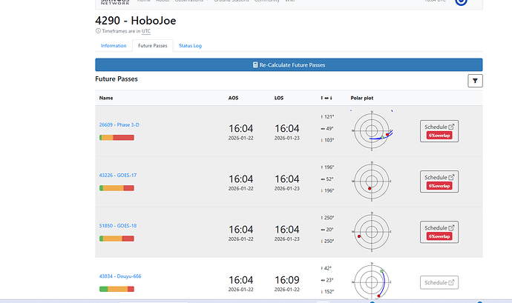Click Re-Calculate Future Passes button
The image size is (512, 303).
pos(289,65)
